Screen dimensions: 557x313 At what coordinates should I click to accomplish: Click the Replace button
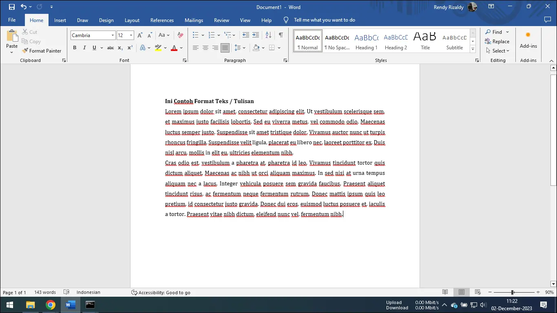(x=497, y=42)
